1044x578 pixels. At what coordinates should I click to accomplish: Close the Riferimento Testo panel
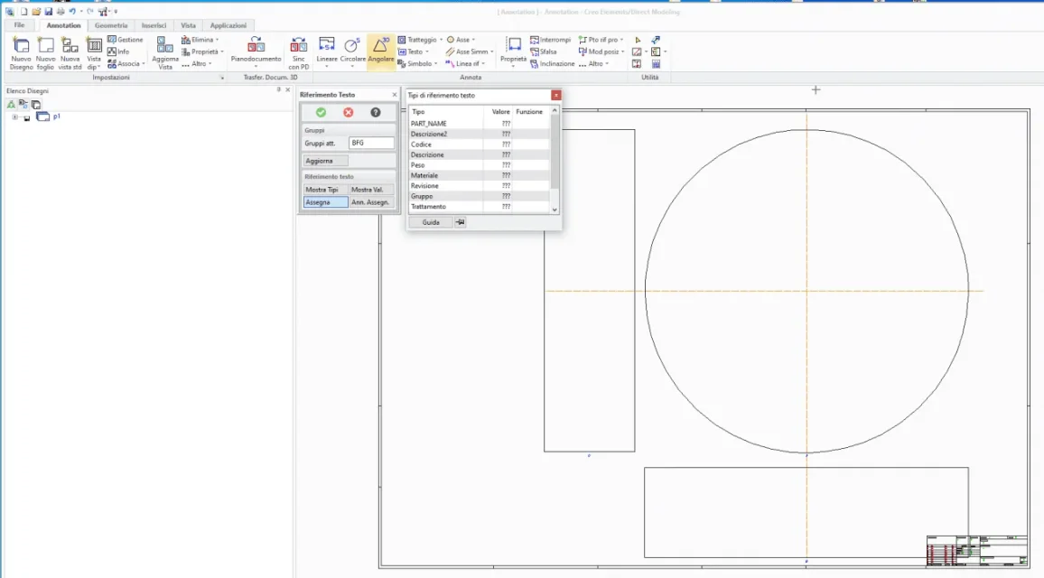click(x=394, y=95)
